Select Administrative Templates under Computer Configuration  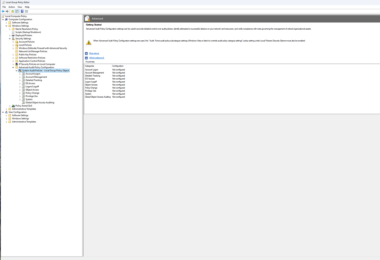pyautogui.click(x=24, y=109)
